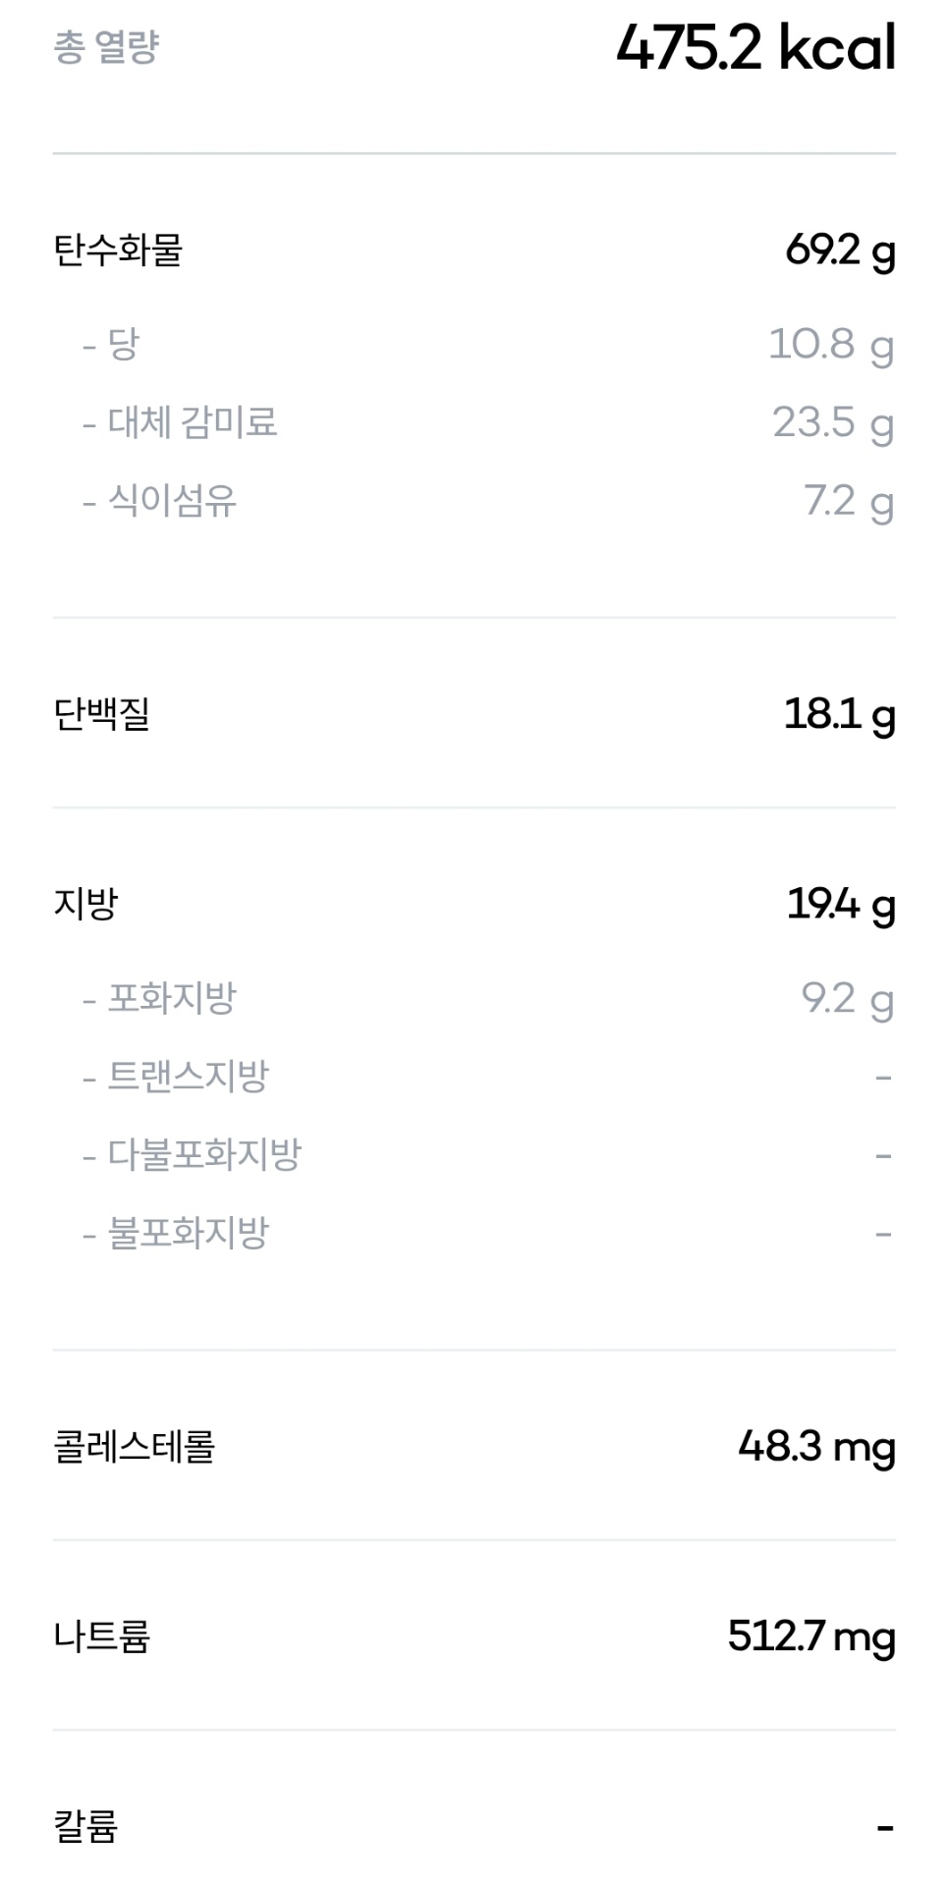Image resolution: width=949 pixels, height=1886 pixels.
Task: Select the 18.1 g protein value
Action: [x=839, y=714]
